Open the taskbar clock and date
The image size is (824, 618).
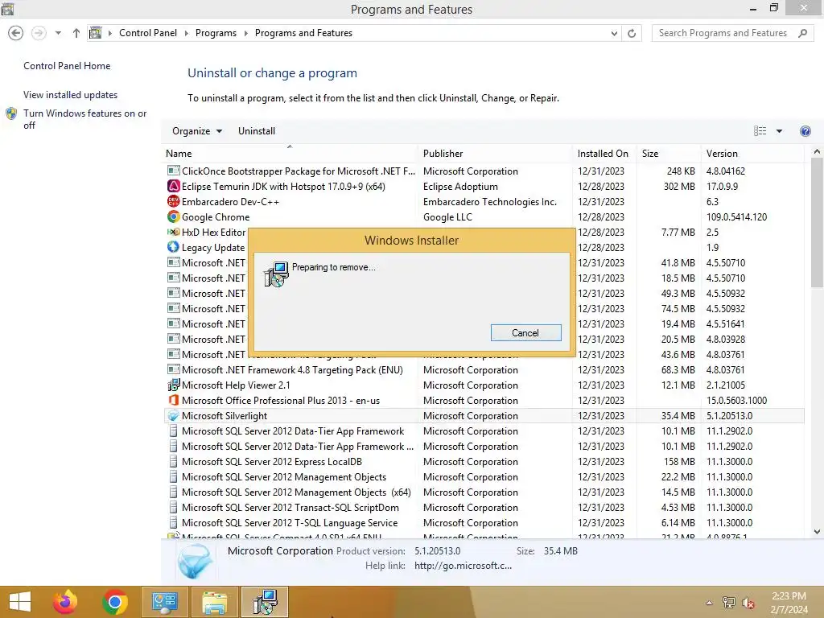point(789,603)
